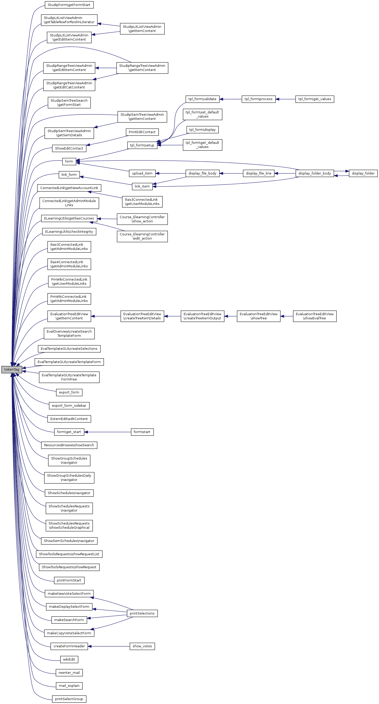
Task: Click the tpl_form\get_values node
Action: point(315,99)
